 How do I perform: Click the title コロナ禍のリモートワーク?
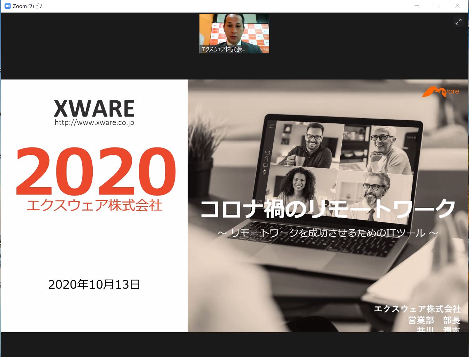coord(328,208)
